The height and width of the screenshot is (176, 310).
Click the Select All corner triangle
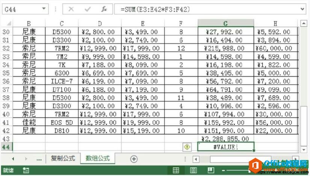coord(9,24)
